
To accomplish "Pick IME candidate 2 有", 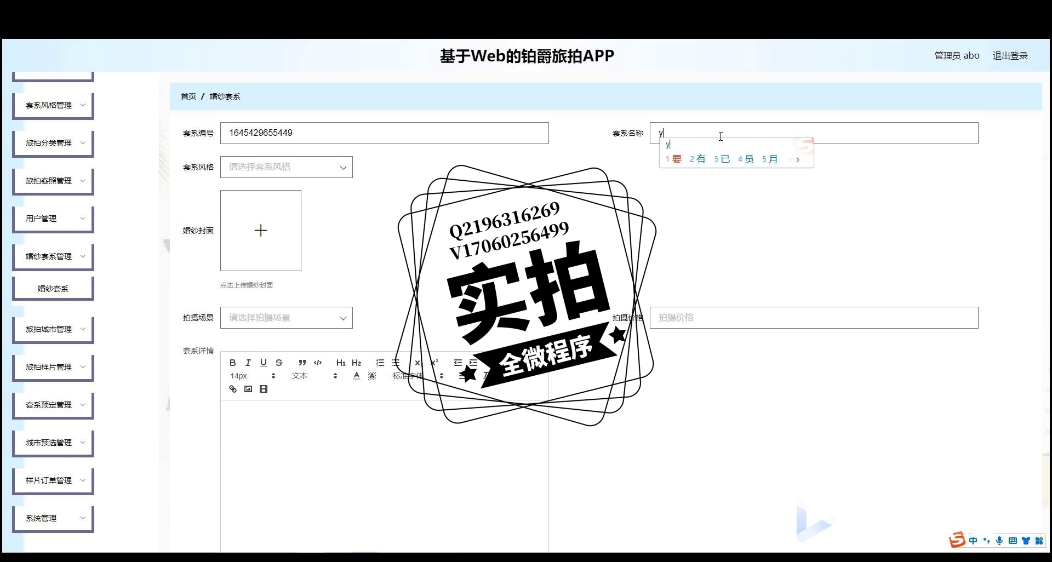I will pyautogui.click(x=697, y=159).
